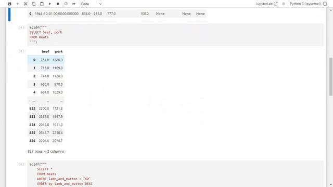
Task: Restart the kernel
Action: coord(66,4)
